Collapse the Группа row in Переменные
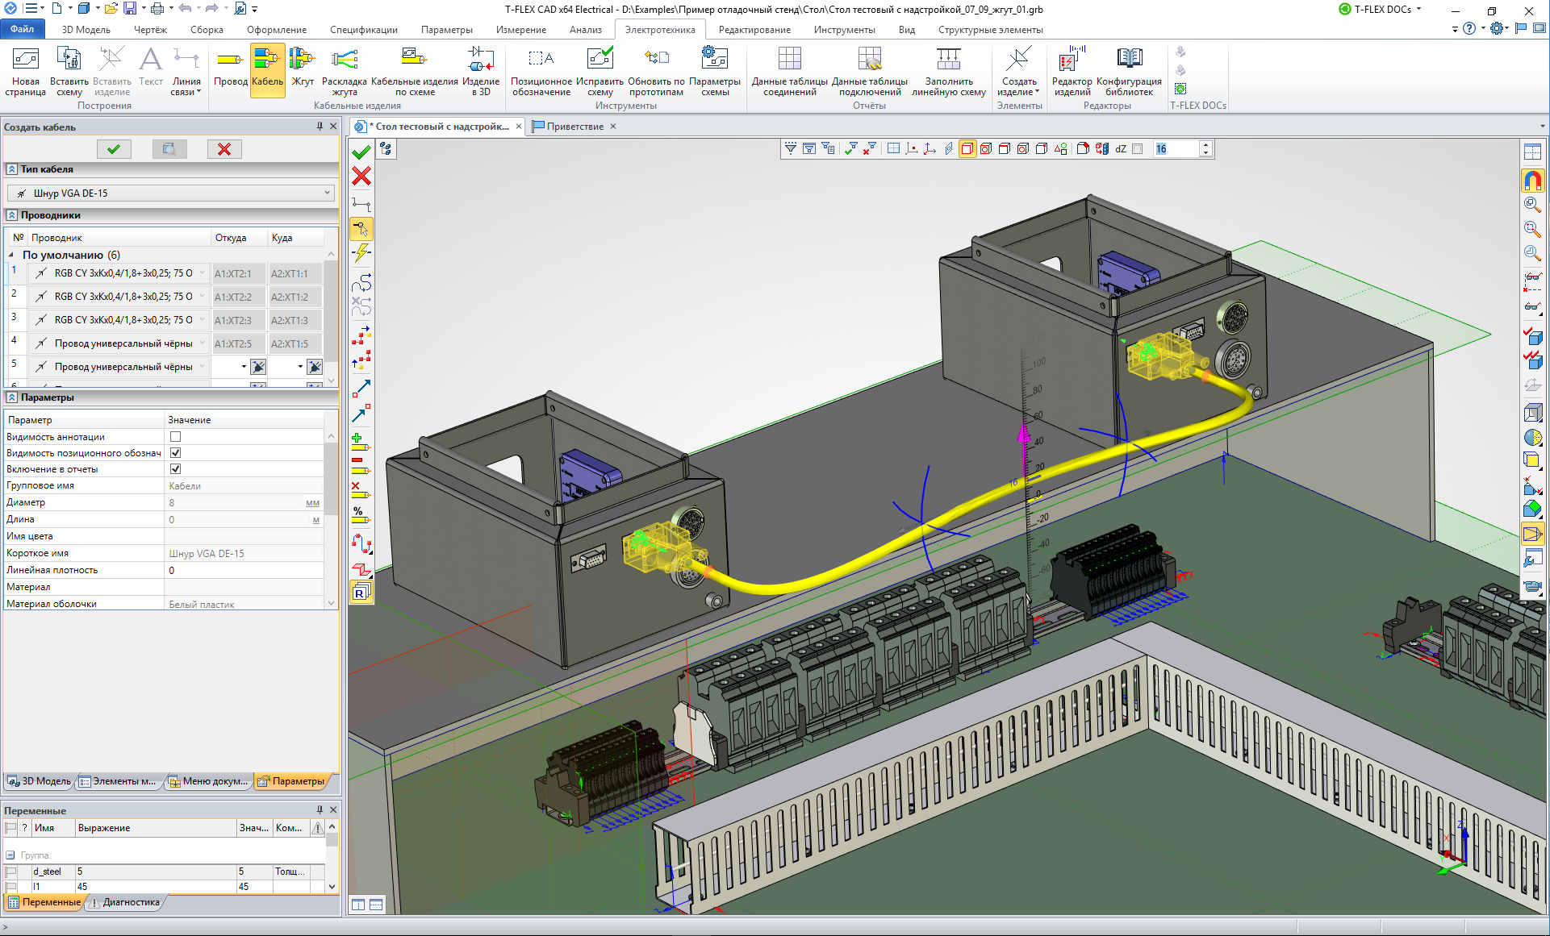Image resolution: width=1550 pixels, height=936 pixels. coord(10,855)
